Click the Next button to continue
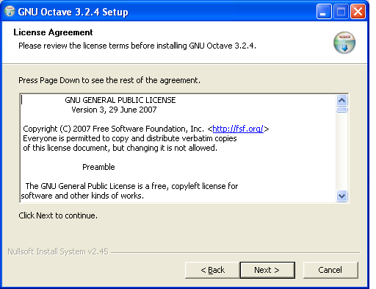 [267, 270]
